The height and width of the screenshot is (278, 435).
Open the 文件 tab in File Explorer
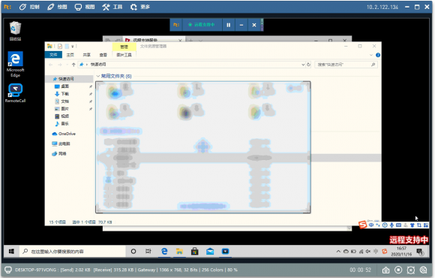tap(53, 55)
